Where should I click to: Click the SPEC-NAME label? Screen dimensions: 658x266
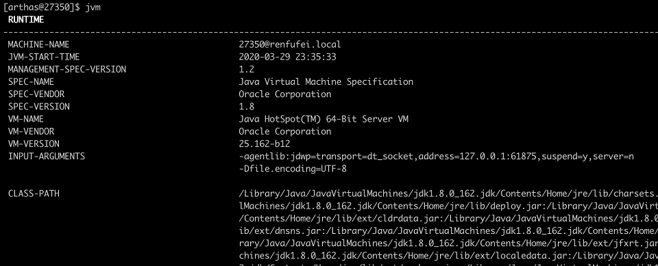(x=31, y=81)
